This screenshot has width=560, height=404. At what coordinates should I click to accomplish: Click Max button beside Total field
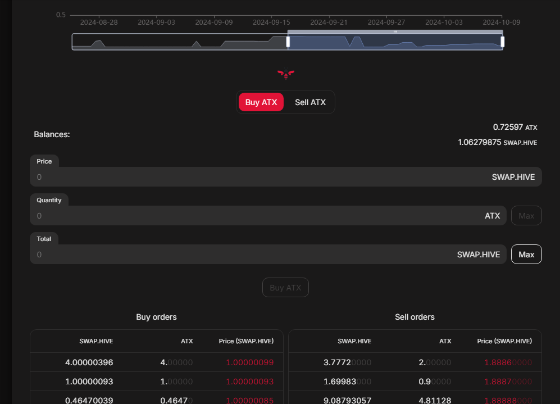pos(526,255)
